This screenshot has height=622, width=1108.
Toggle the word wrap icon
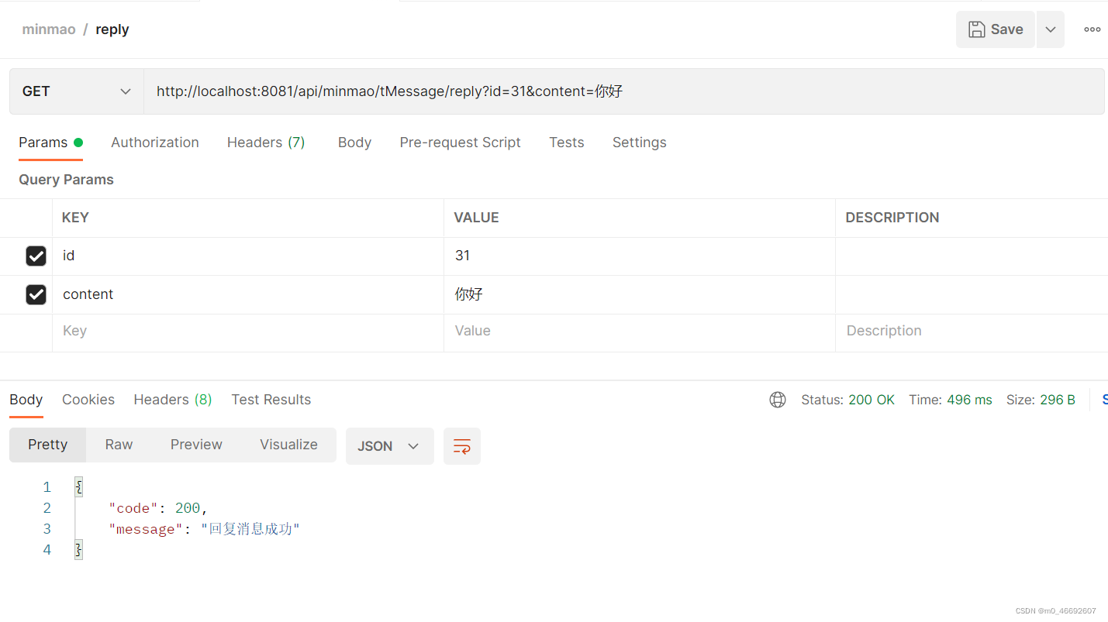point(462,446)
